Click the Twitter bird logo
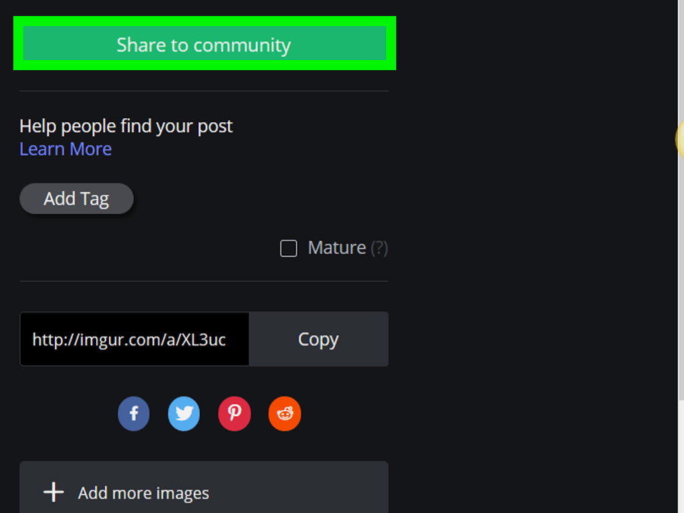The height and width of the screenshot is (513, 684). 184,413
